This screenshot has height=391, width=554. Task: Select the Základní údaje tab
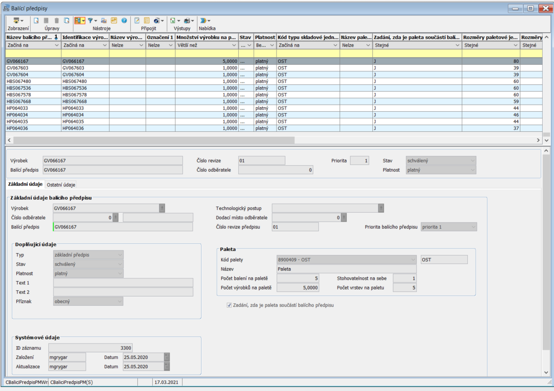(x=25, y=184)
